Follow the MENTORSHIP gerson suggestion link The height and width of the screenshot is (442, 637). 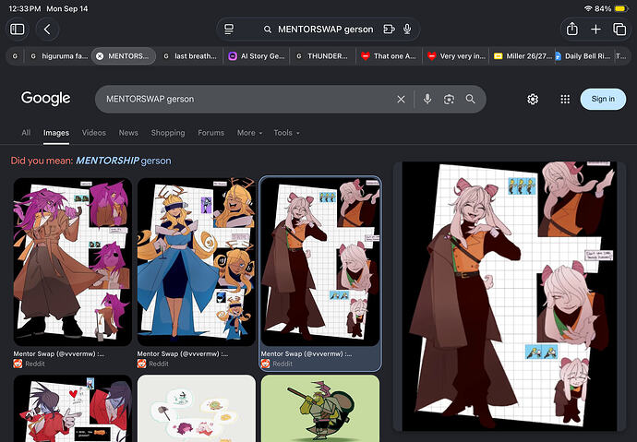tap(123, 161)
